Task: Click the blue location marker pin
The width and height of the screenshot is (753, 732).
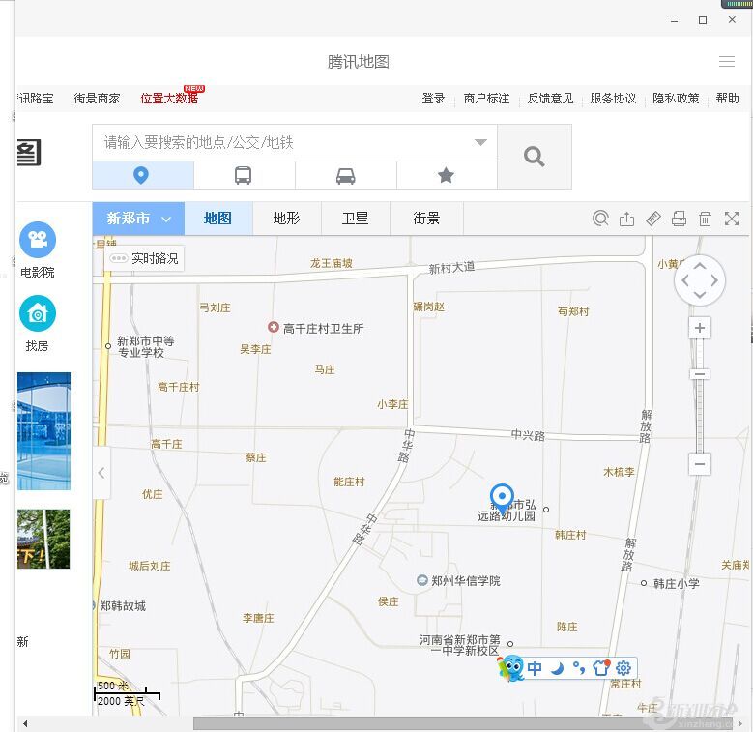Action: pos(503,499)
